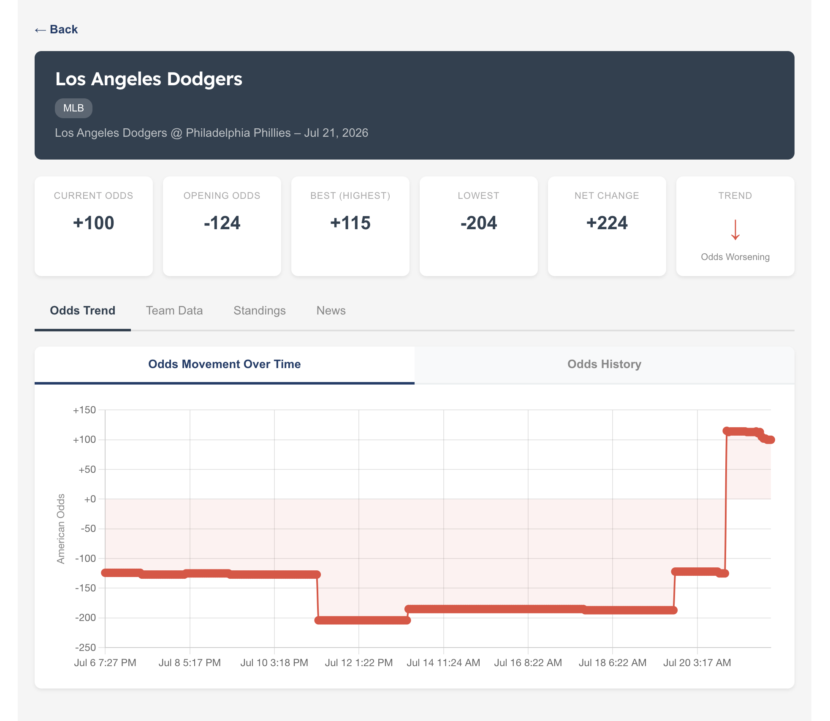
Task: Click the Jul 8 5:17 PM axis label
Action: [190, 663]
